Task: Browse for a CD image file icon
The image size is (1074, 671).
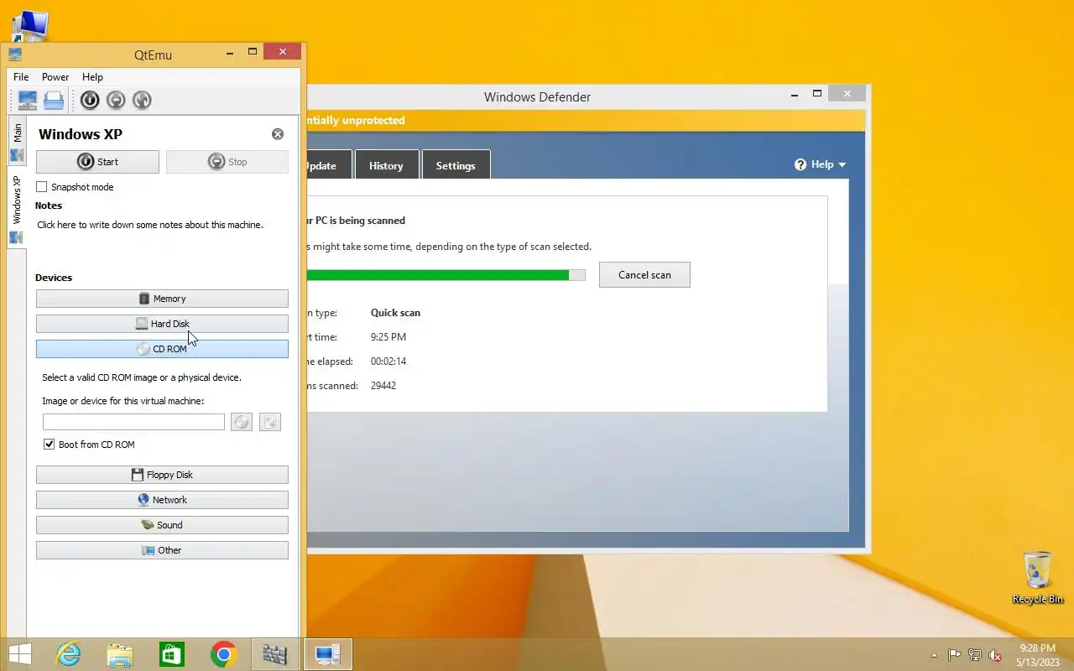Action: tap(270, 422)
